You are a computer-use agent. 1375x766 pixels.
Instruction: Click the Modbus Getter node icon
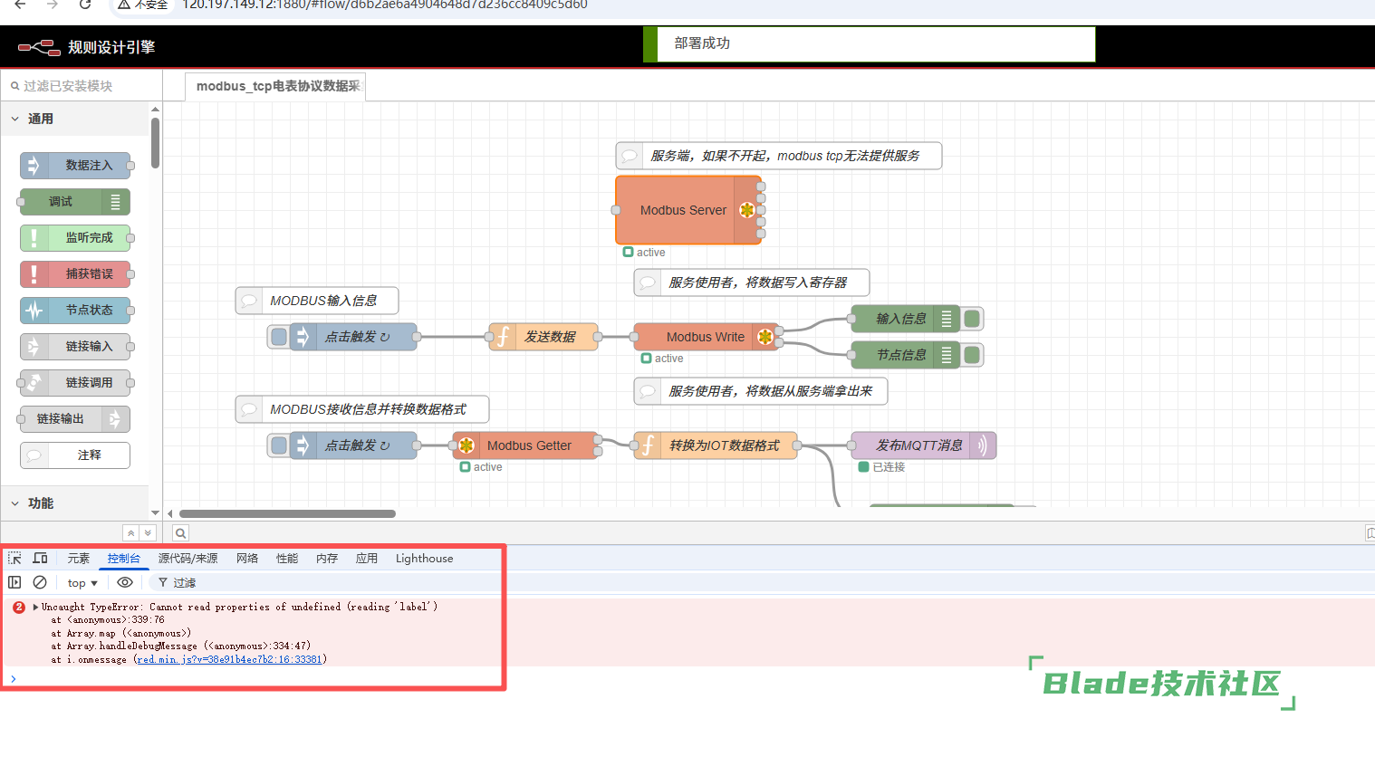point(466,445)
